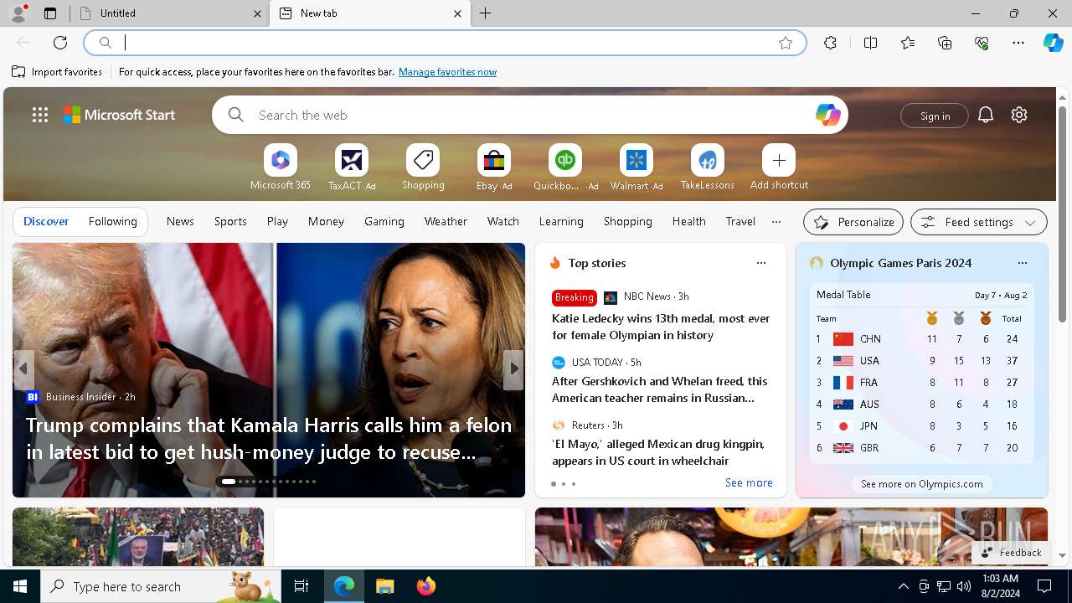Open File Explorer from taskbar
The height and width of the screenshot is (603, 1072).
385,586
